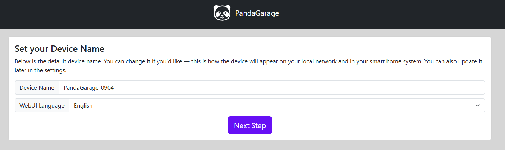The width and height of the screenshot is (505, 150).
Task: Click the dark header navigation bar
Action: coord(252,14)
